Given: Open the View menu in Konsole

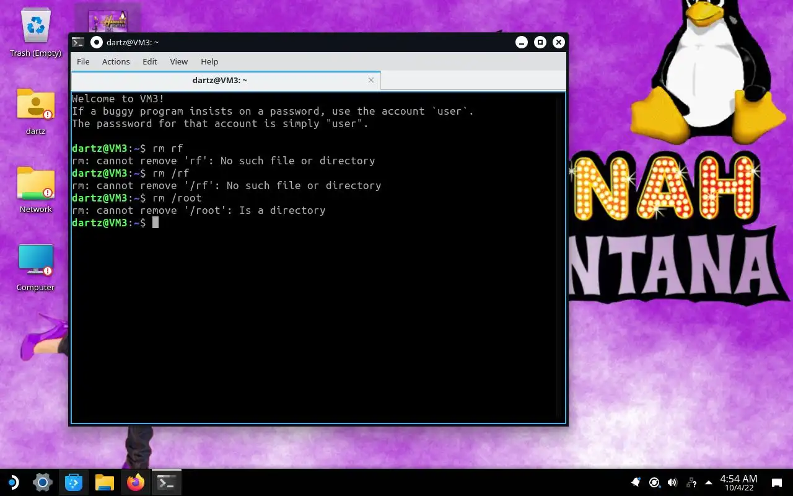Looking at the screenshot, I should click(x=179, y=61).
